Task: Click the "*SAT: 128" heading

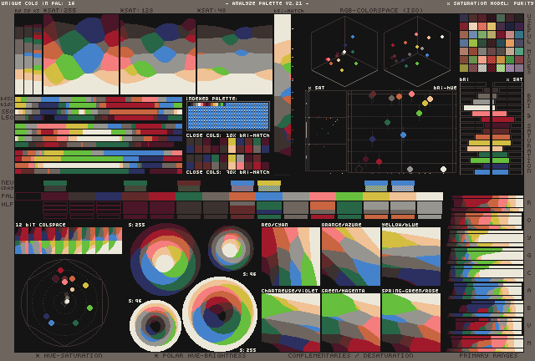Action: [x=136, y=11]
